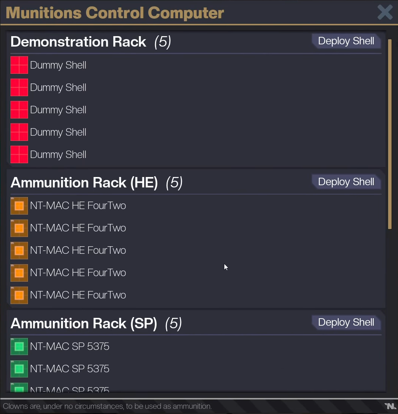Click the third NT-MAC HE FourTwo icon

(19, 250)
